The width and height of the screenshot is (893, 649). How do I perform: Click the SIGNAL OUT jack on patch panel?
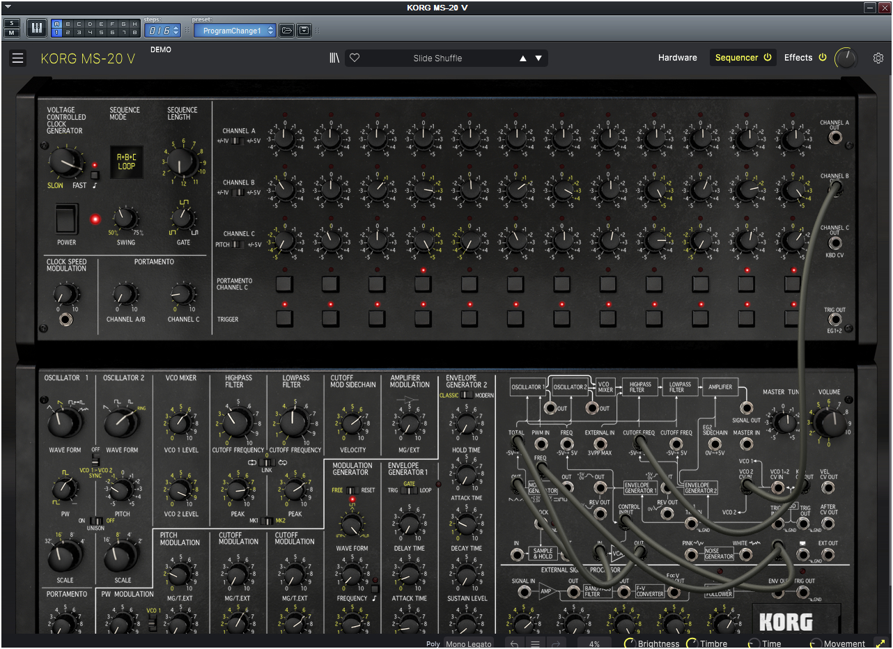tap(746, 408)
